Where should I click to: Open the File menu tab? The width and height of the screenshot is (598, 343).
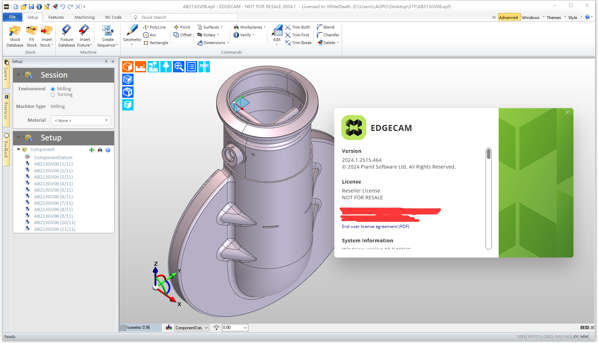[12, 17]
